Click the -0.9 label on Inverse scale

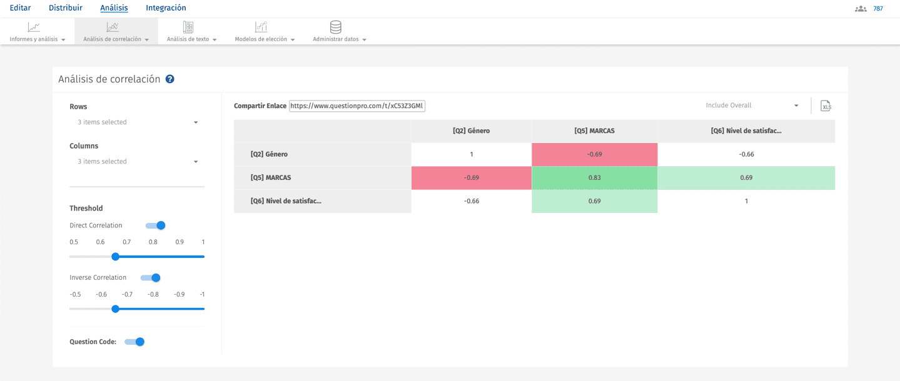178,295
